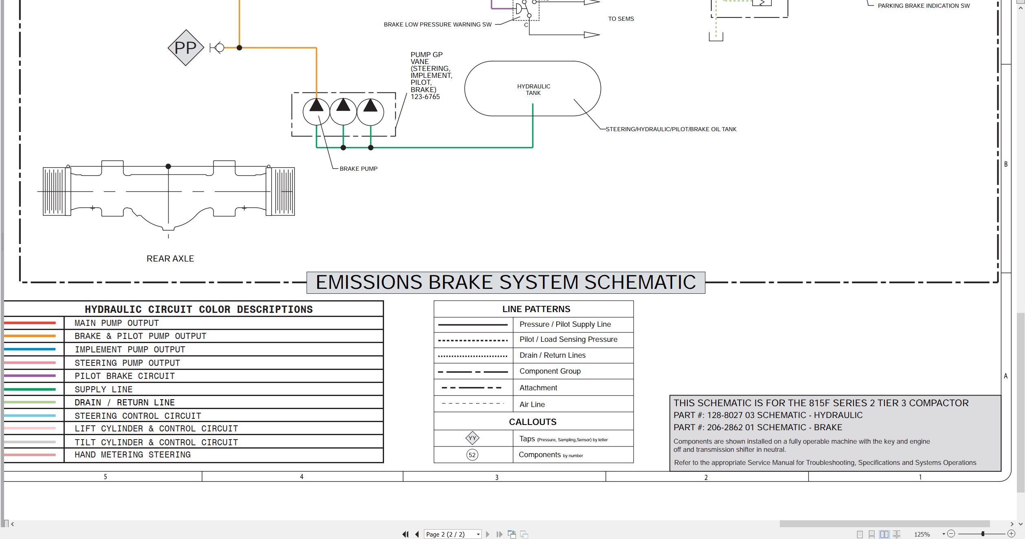The image size is (1025, 539).
Task: Click the zoom in plus button
Action: point(1011,534)
